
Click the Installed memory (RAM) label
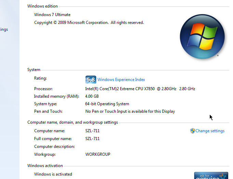click(x=57, y=96)
